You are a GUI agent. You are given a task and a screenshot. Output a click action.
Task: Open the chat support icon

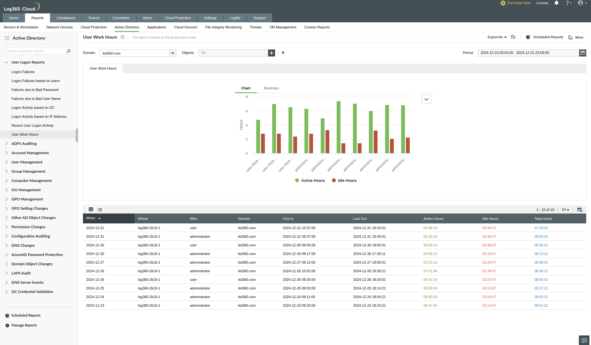coord(584,340)
